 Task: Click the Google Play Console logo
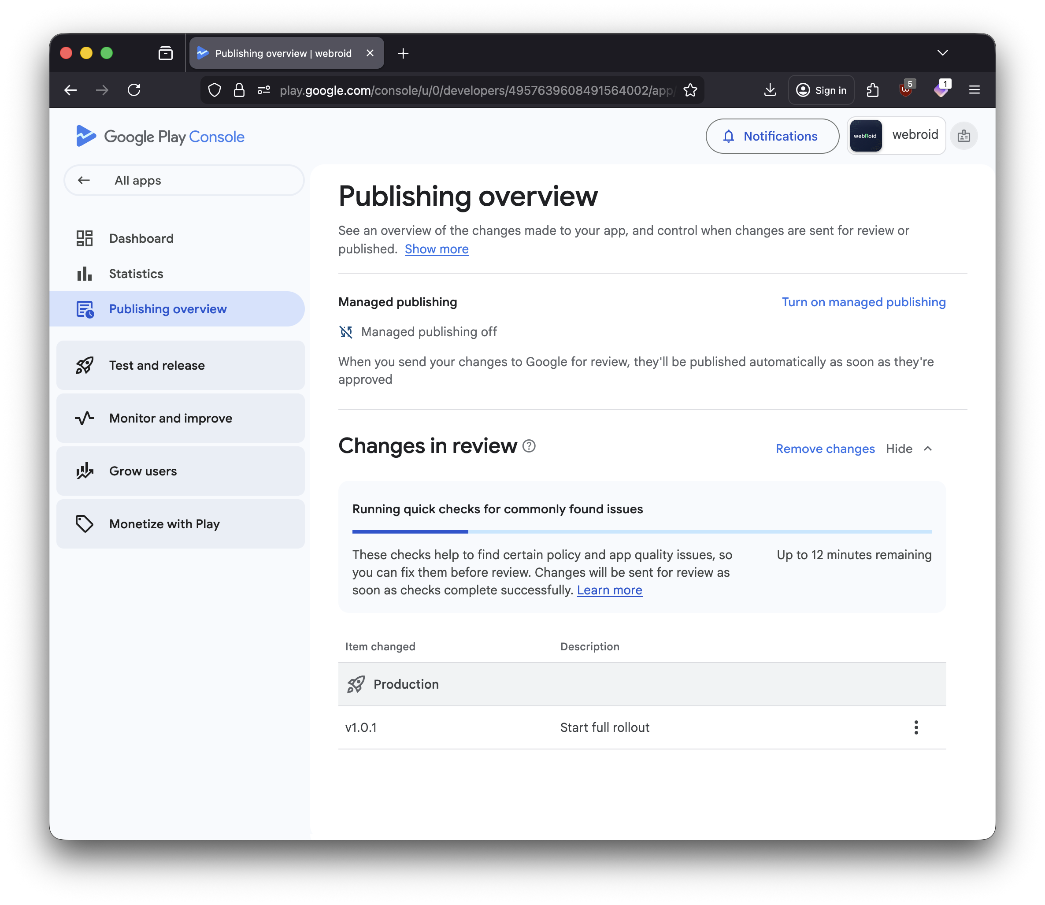point(159,136)
